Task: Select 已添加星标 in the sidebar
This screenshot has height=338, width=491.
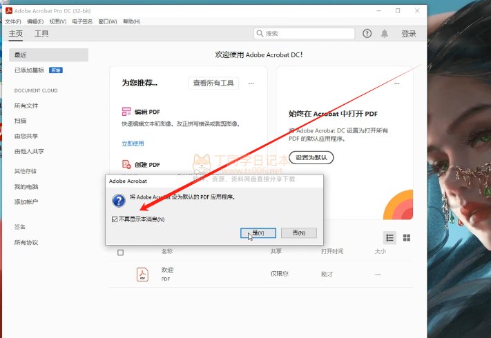Action: 29,70
